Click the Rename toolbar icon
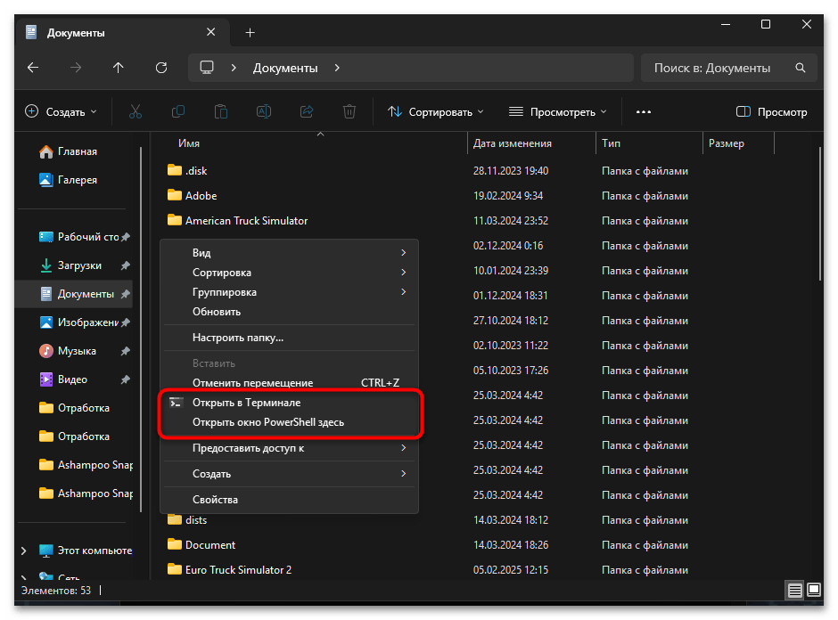This screenshot has height=620, width=838. (x=264, y=111)
